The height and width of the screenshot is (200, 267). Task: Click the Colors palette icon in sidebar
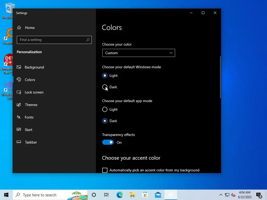click(x=19, y=79)
